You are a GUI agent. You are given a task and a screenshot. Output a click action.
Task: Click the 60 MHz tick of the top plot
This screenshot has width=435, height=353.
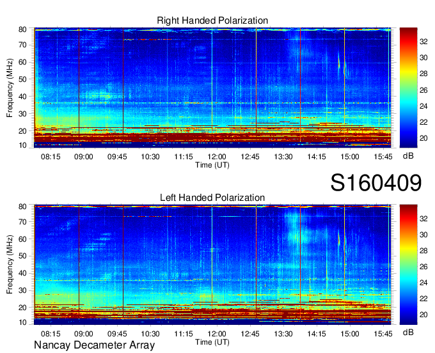pos(22,62)
